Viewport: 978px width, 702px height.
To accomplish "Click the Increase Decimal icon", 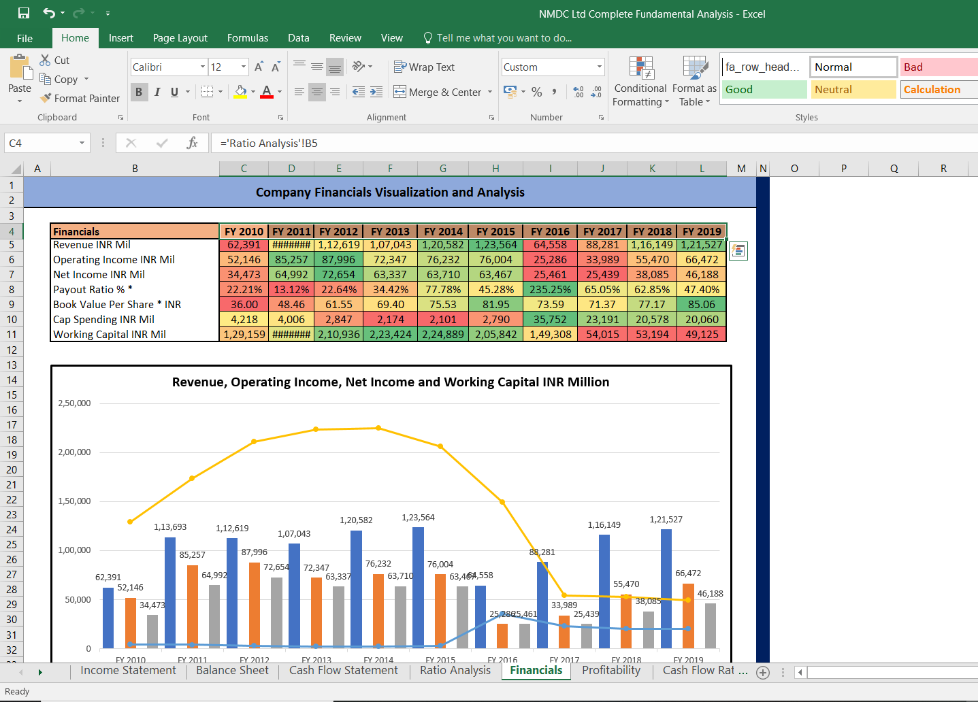I will [578, 92].
